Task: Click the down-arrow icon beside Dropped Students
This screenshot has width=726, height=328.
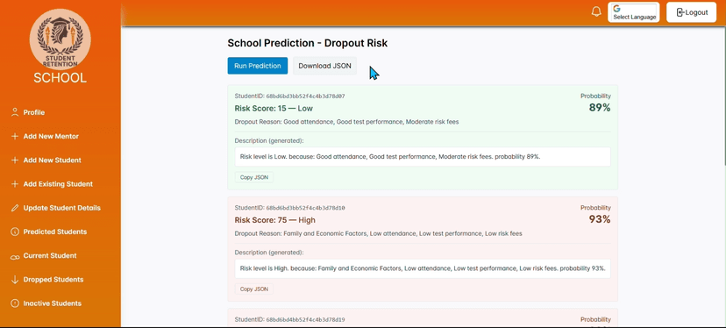Action: 15,280
